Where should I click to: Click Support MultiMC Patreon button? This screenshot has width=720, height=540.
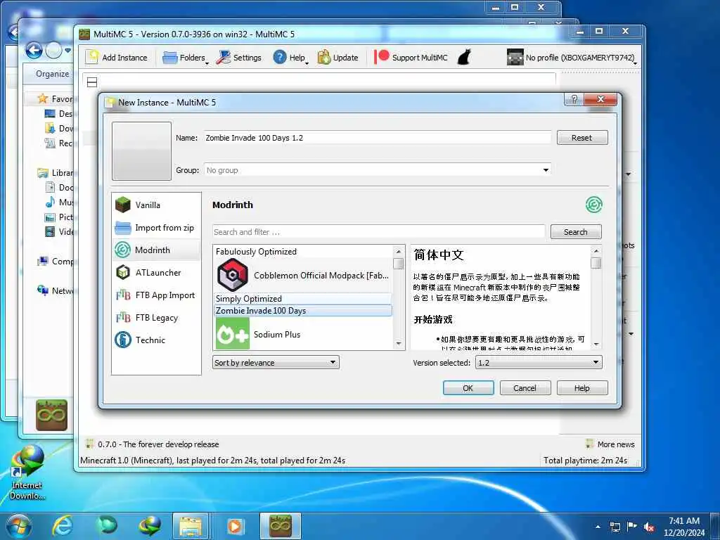point(411,58)
